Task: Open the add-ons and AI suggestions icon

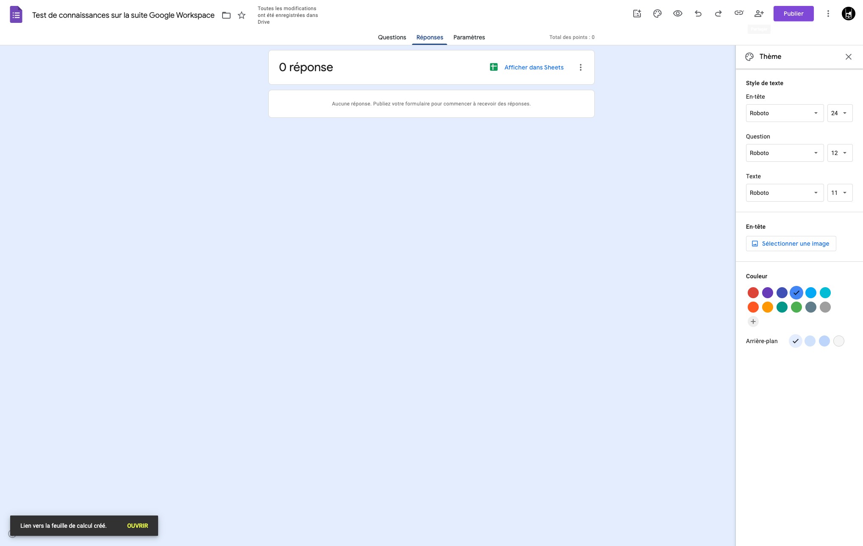Action: tap(637, 14)
